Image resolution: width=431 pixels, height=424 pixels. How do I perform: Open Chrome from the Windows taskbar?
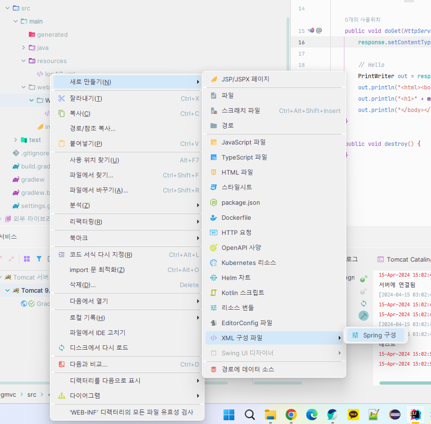pos(291,415)
